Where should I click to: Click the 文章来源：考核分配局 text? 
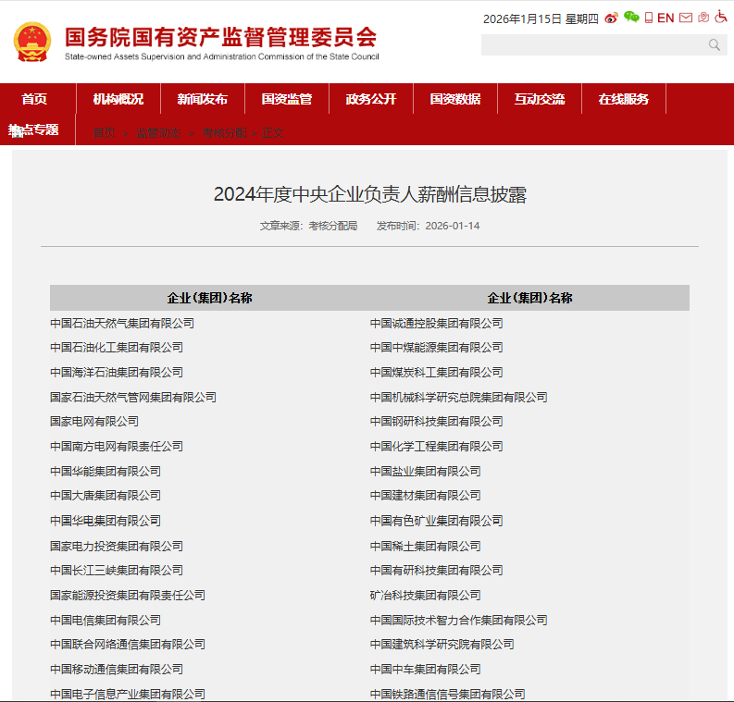(x=308, y=226)
